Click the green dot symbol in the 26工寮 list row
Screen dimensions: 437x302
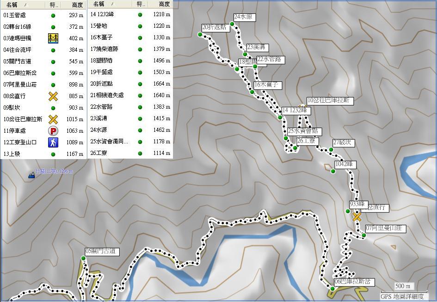140,154
